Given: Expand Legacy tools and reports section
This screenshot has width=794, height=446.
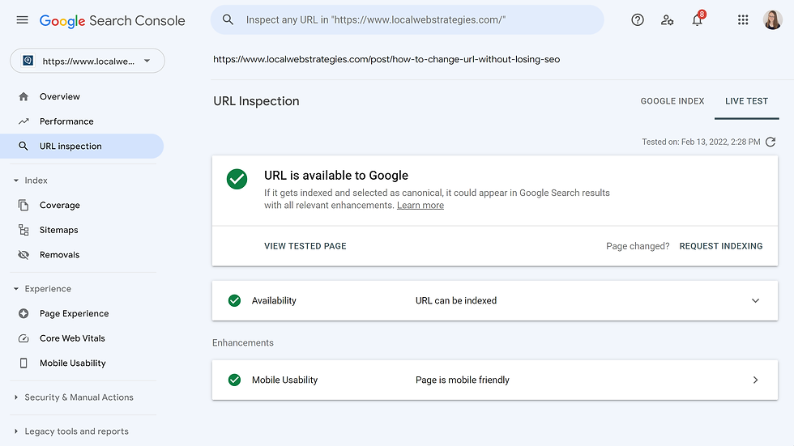Looking at the screenshot, I should pyautogui.click(x=71, y=431).
